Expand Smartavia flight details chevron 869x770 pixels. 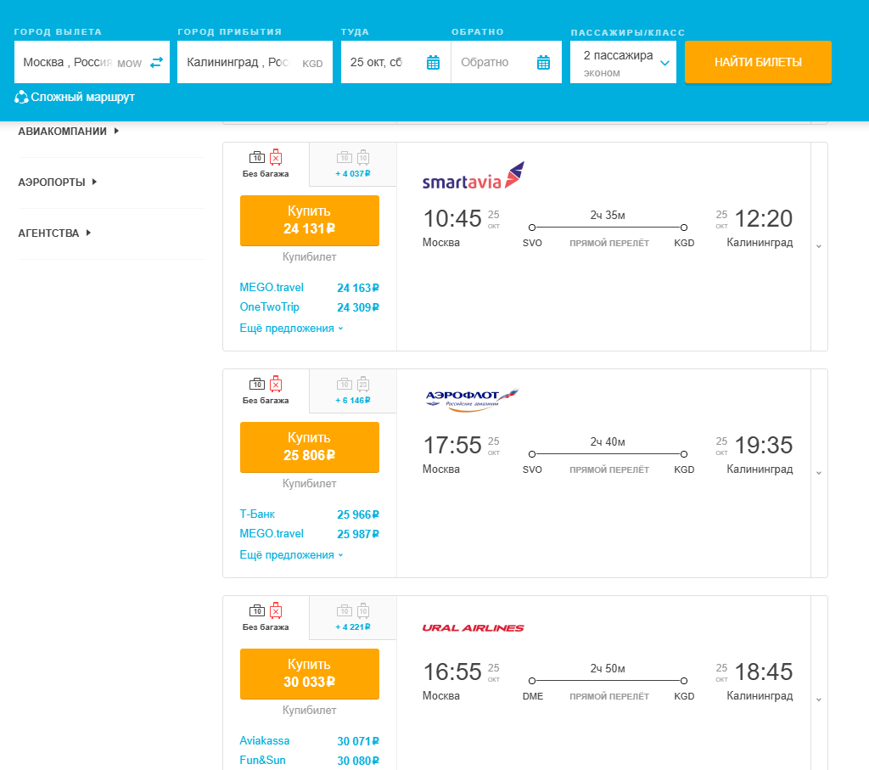pos(819,246)
